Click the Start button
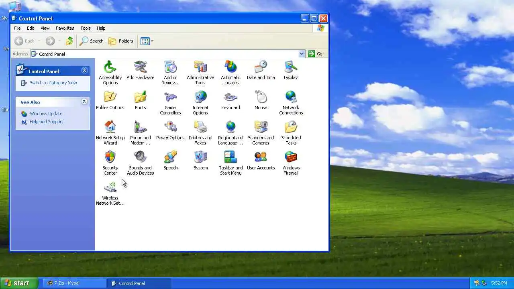Image resolution: width=514 pixels, height=289 pixels. [19, 283]
